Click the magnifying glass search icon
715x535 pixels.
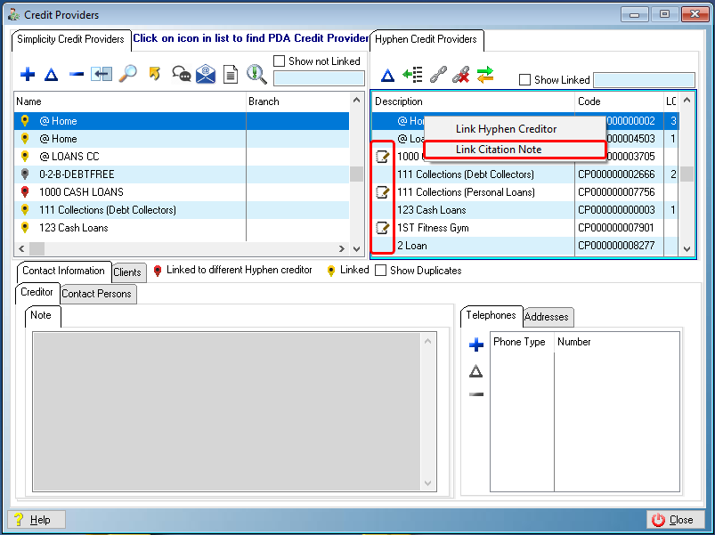click(x=127, y=75)
